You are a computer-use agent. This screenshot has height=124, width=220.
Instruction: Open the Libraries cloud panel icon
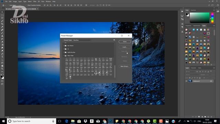[x=218, y=11]
